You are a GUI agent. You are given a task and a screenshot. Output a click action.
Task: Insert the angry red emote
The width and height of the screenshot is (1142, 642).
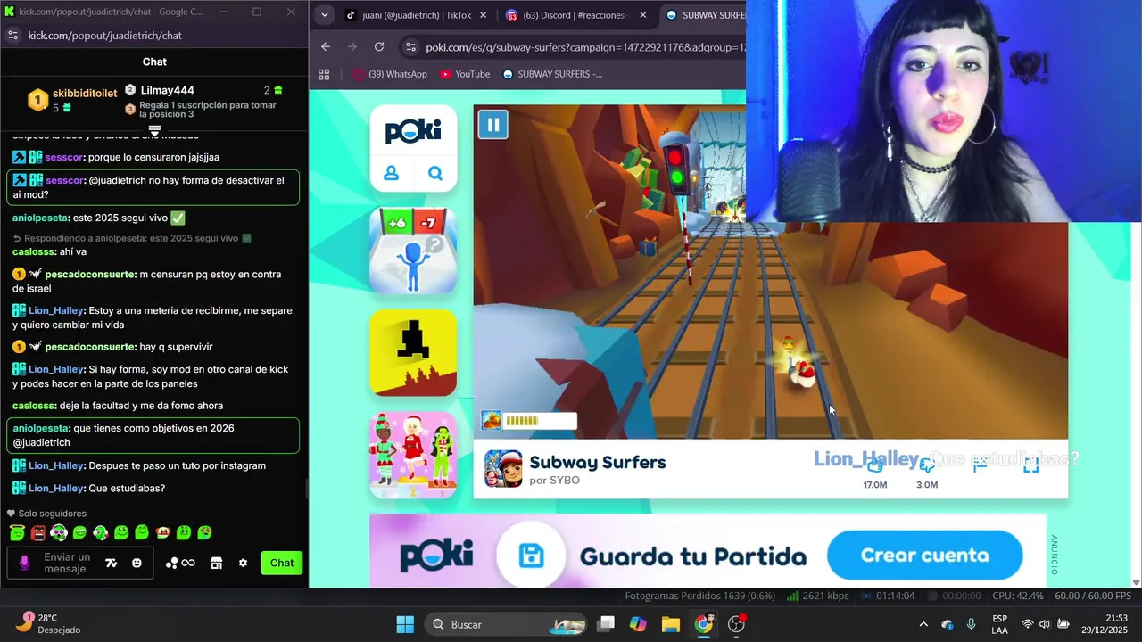[37, 532]
